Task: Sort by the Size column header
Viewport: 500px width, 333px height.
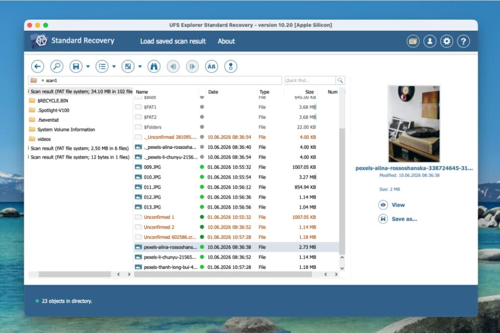Action: click(x=309, y=92)
